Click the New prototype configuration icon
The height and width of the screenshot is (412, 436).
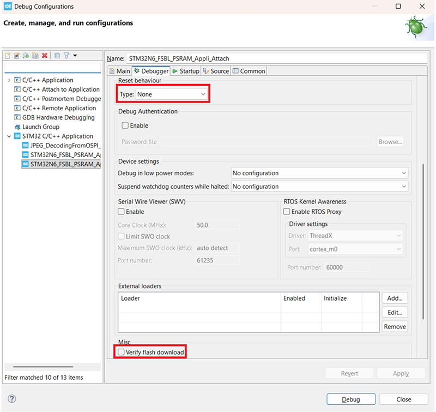(17, 56)
